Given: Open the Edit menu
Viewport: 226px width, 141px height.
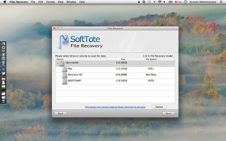Looking at the screenshot, I should click(41, 2).
